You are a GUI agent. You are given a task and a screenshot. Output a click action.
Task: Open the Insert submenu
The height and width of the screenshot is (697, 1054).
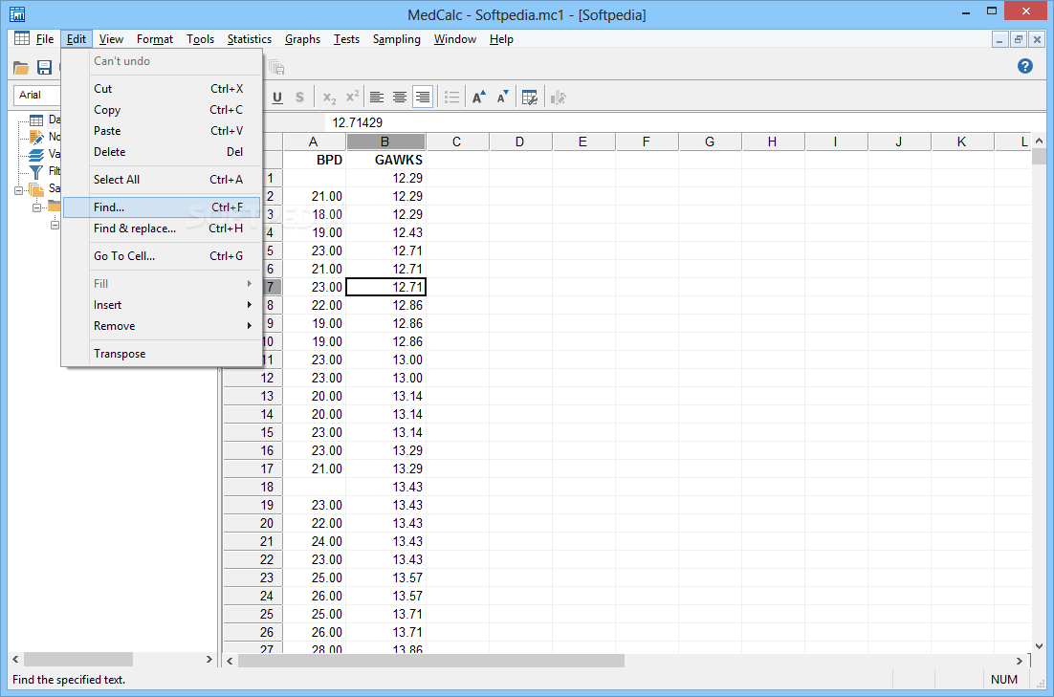(162, 304)
